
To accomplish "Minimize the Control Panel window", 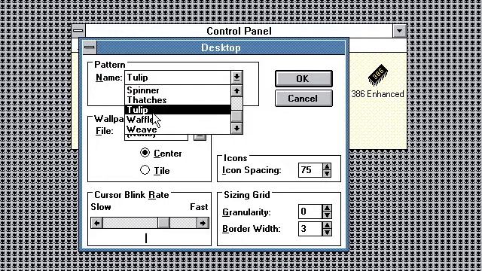I will (x=399, y=31).
